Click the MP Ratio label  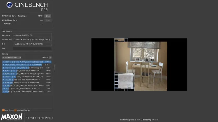pyautogui.click(x=8, y=24)
